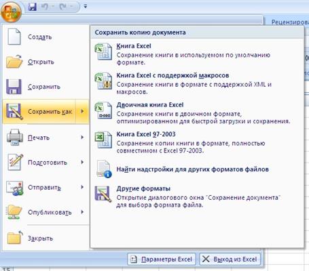Click the Save floppy icon in quick access toolbar
Image resolution: width=309 pixels, height=271 pixels.
tap(33, 7)
